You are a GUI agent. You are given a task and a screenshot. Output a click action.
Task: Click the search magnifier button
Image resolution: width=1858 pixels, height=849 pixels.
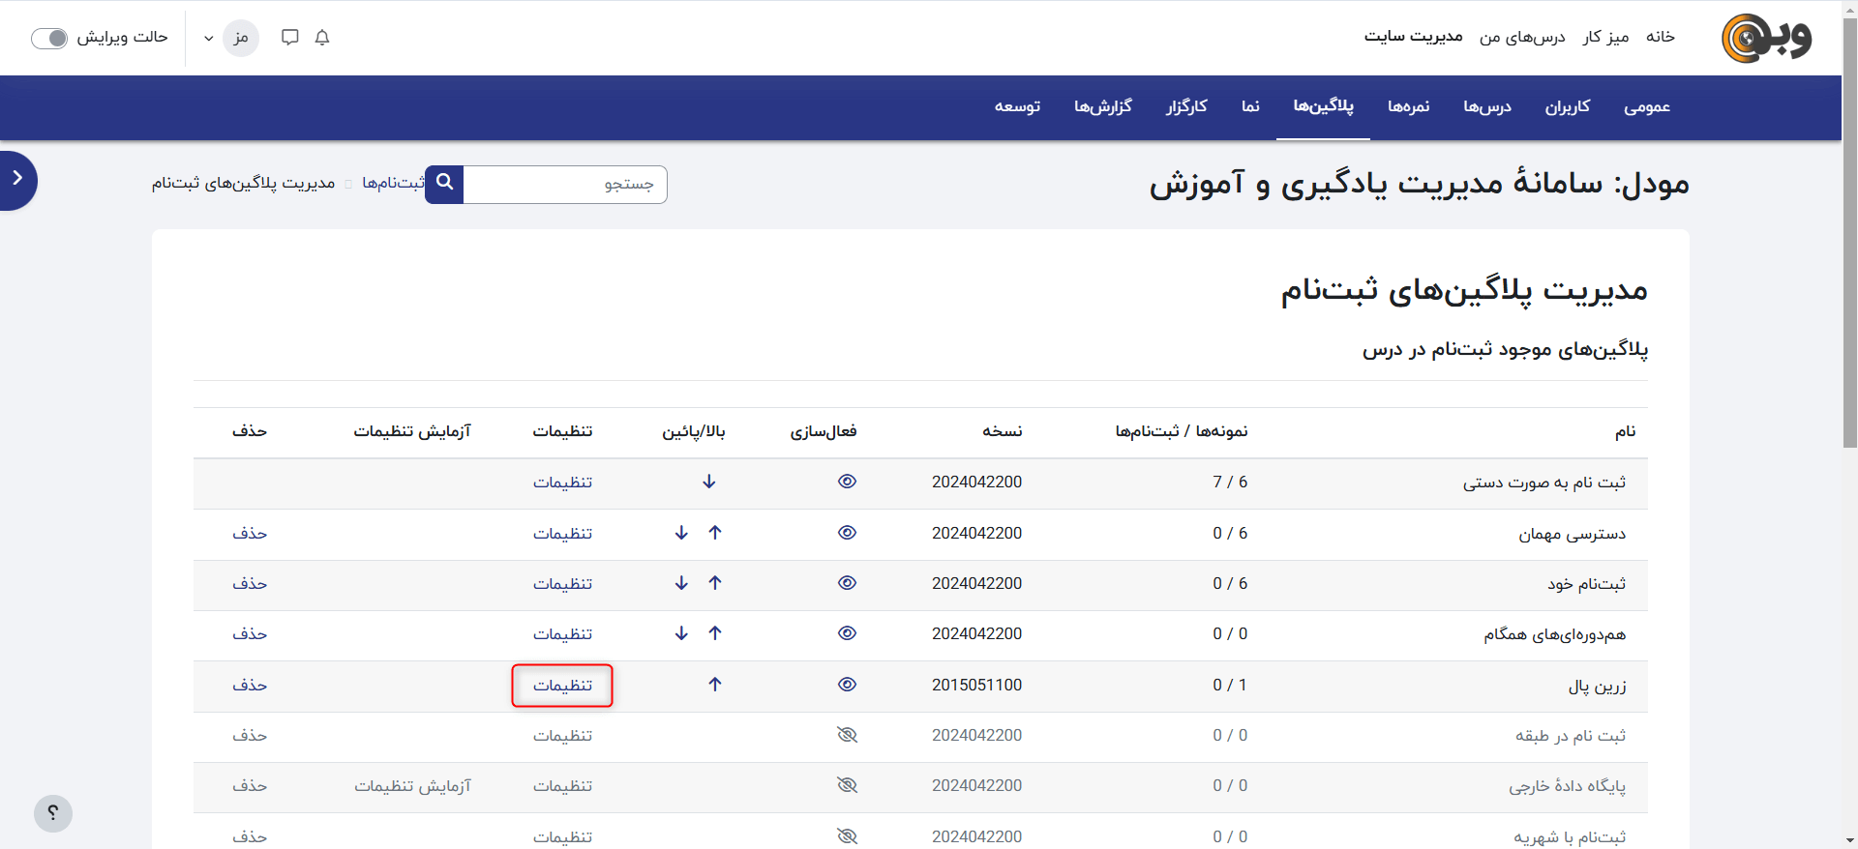pos(444,183)
